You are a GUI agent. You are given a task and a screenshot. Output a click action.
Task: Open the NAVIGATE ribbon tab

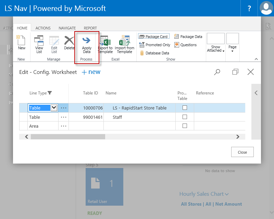coord(67,28)
